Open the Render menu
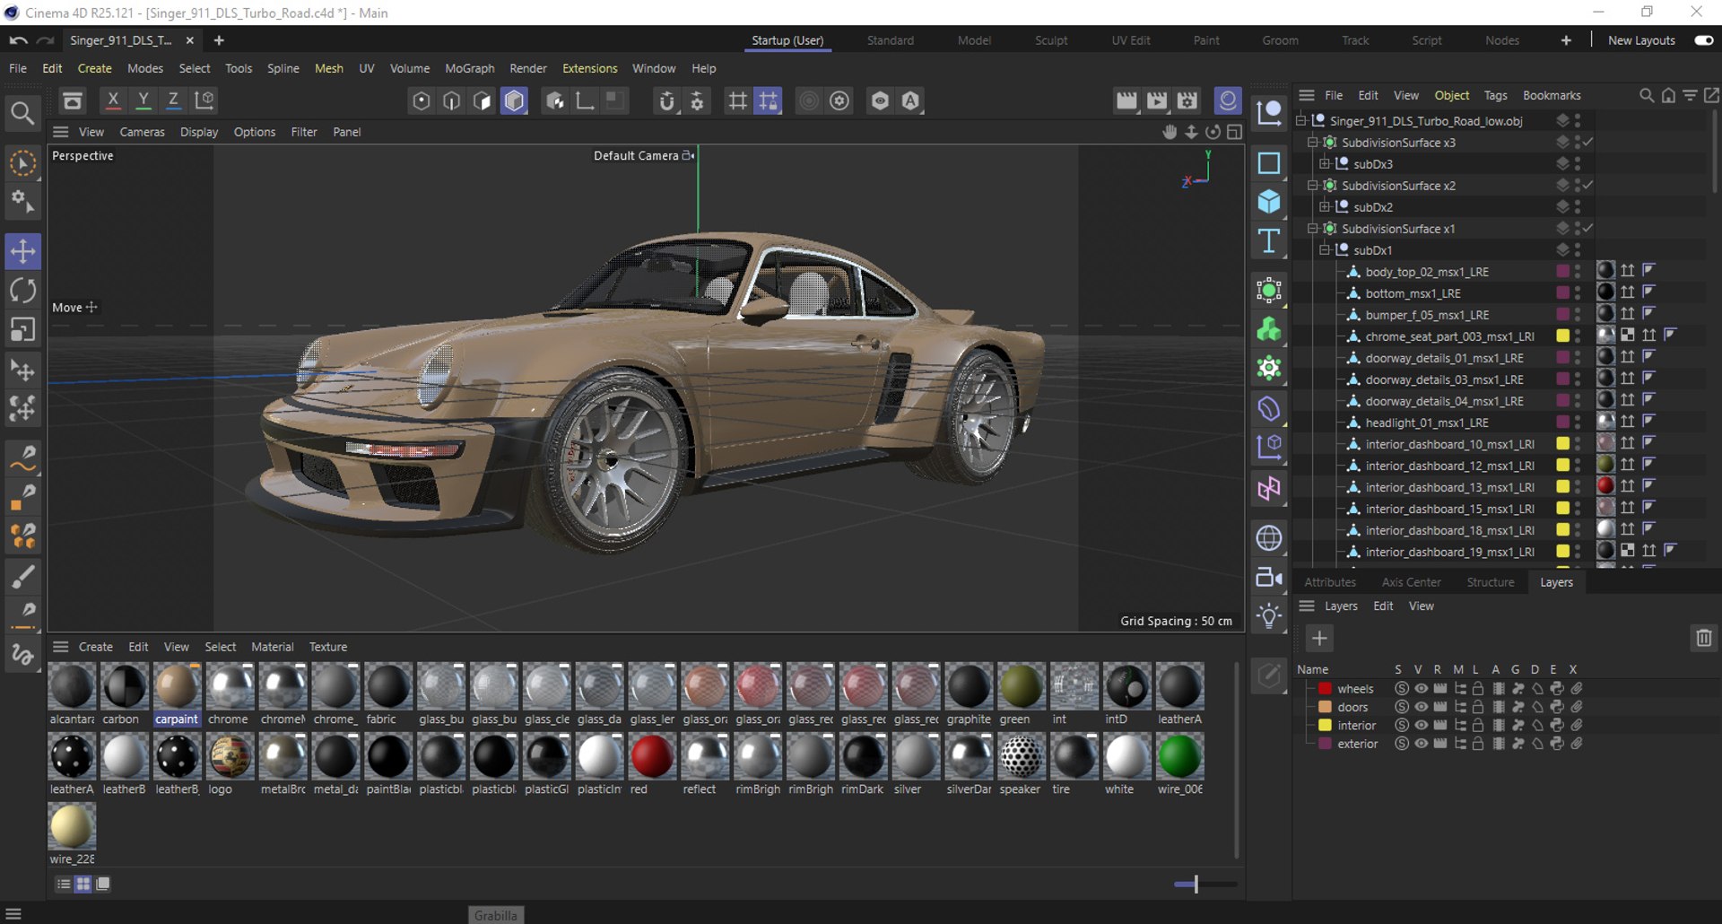Viewport: 1722px width, 924px height. pyautogui.click(x=527, y=68)
